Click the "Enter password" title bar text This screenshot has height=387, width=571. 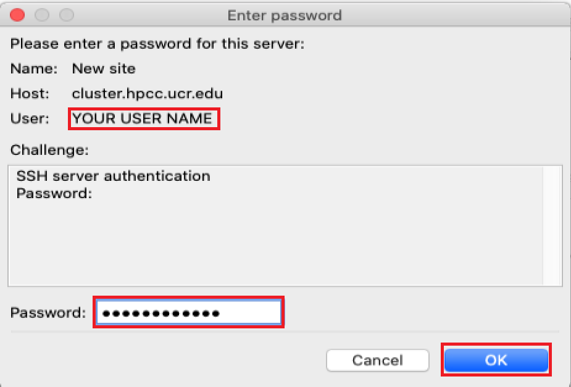[285, 15]
